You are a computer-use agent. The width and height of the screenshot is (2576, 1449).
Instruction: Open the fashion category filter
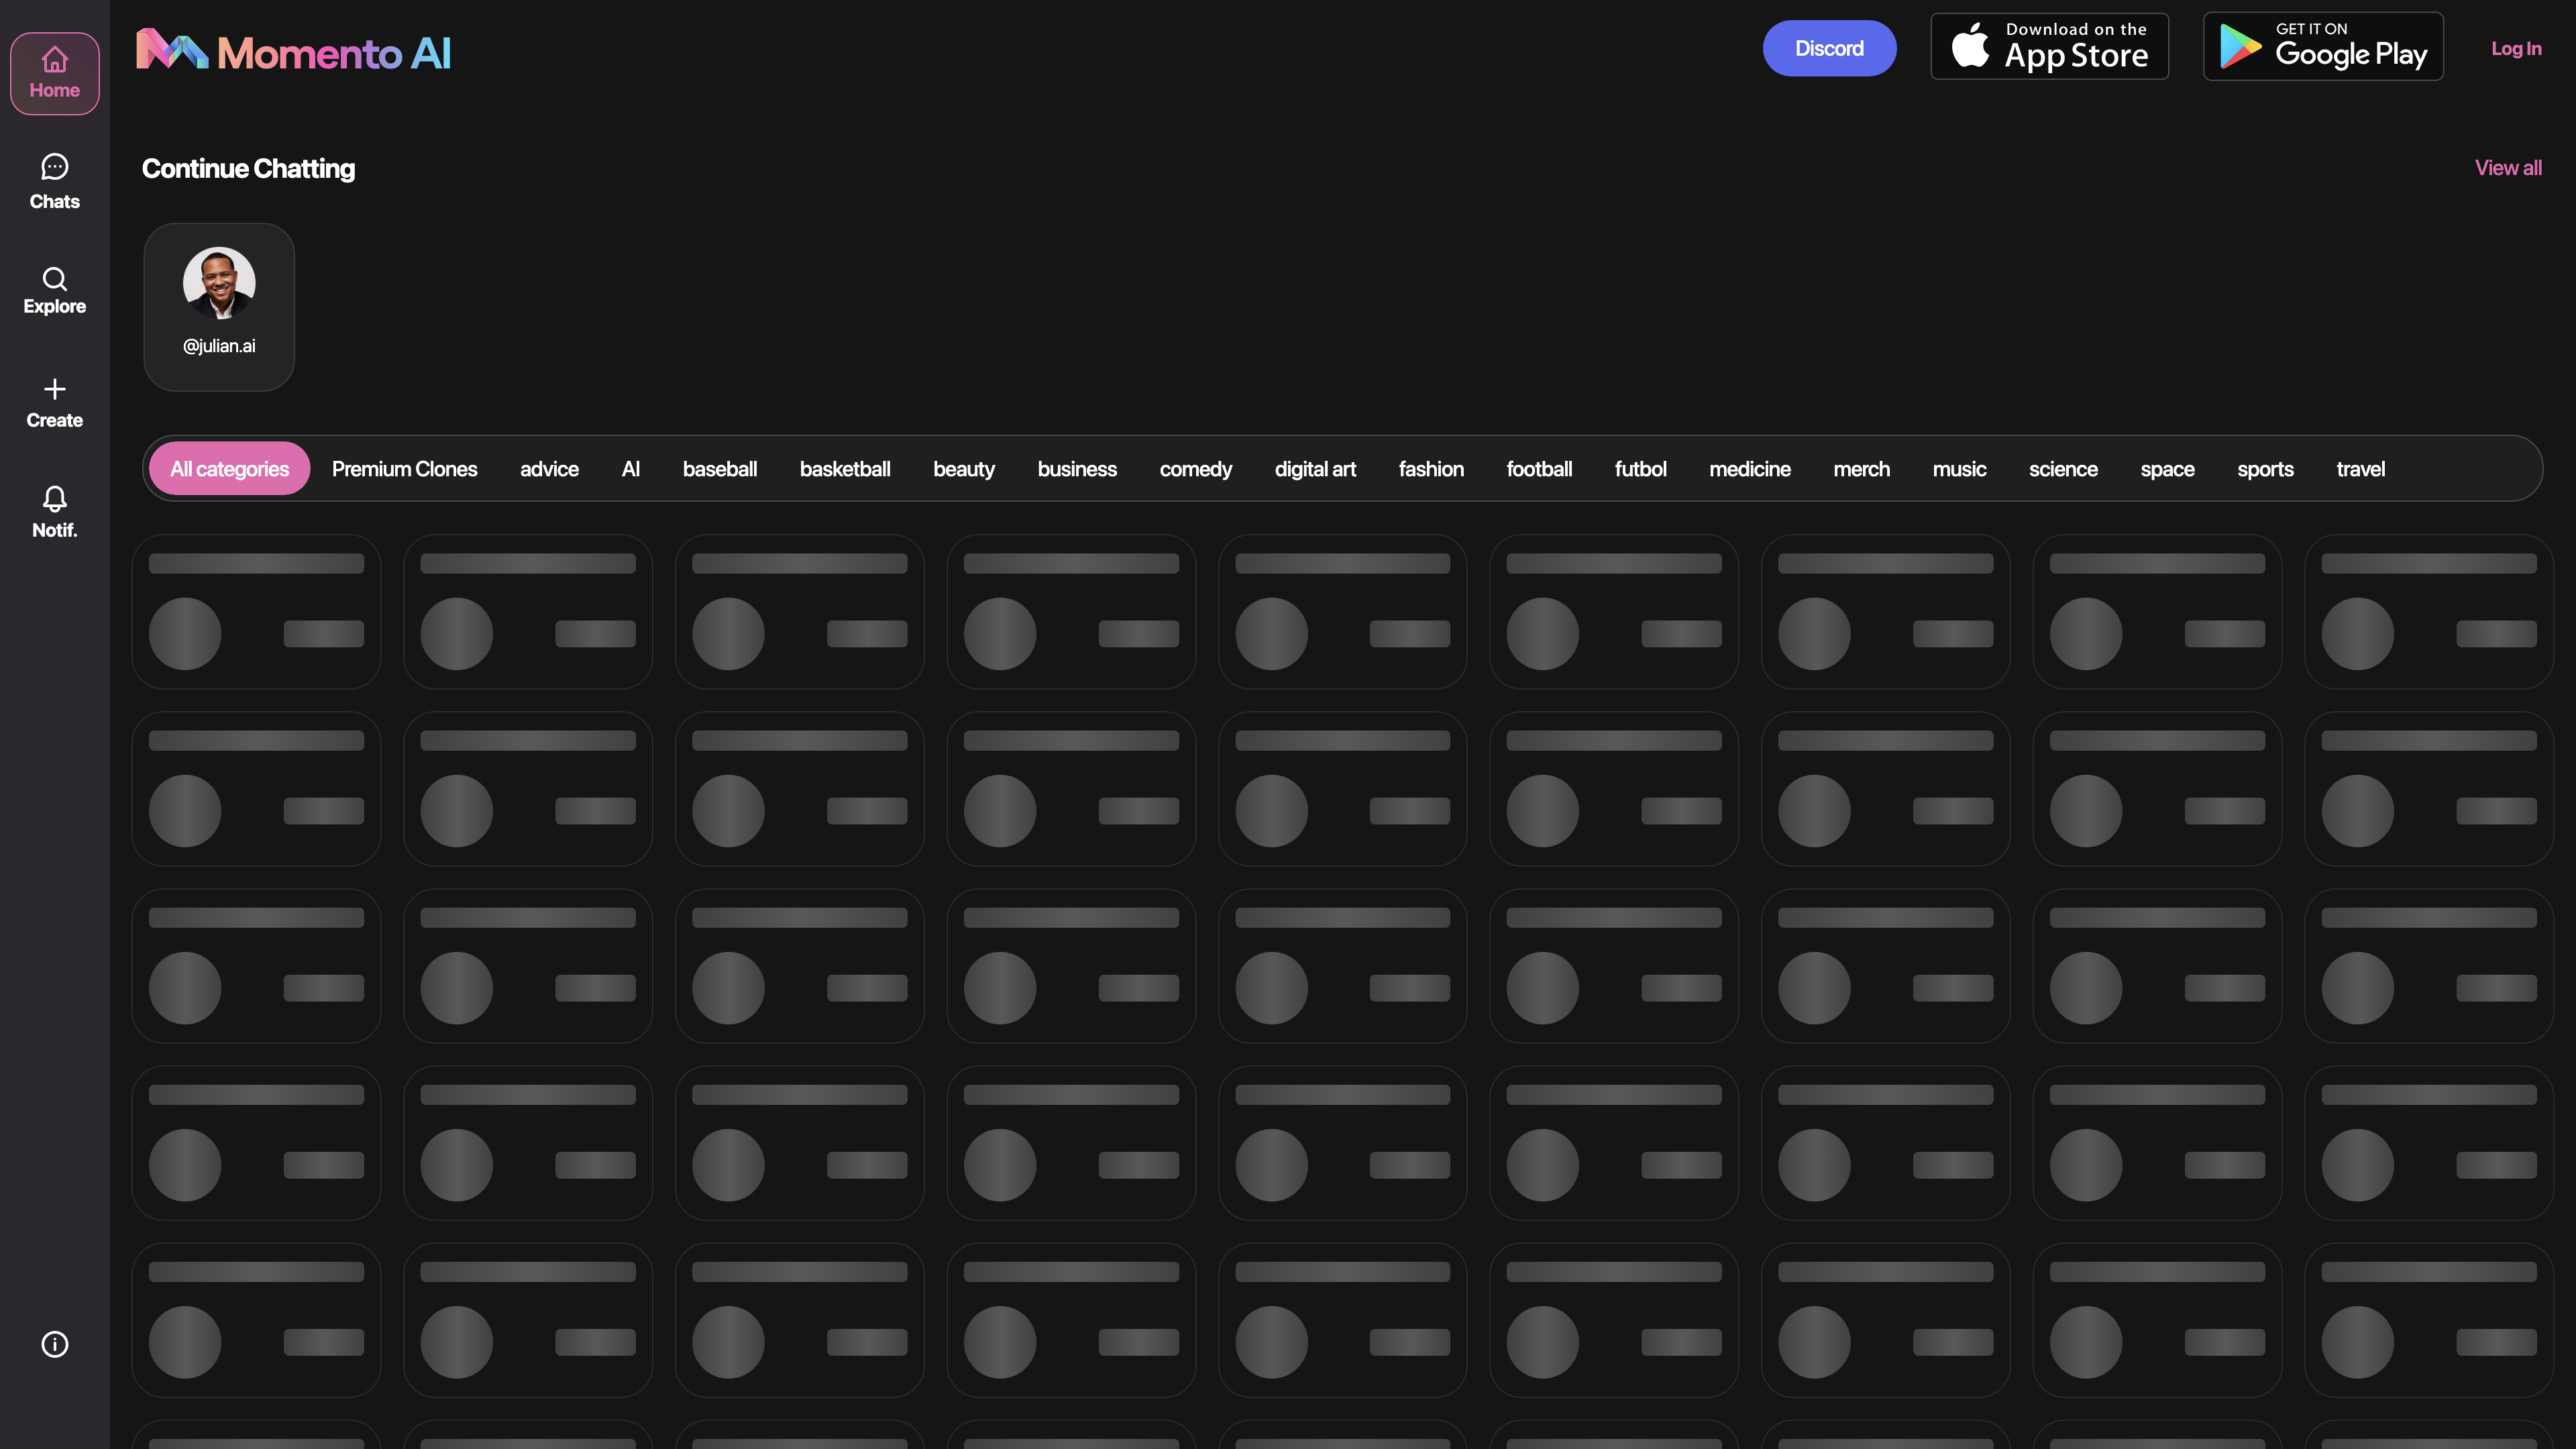click(x=1430, y=467)
